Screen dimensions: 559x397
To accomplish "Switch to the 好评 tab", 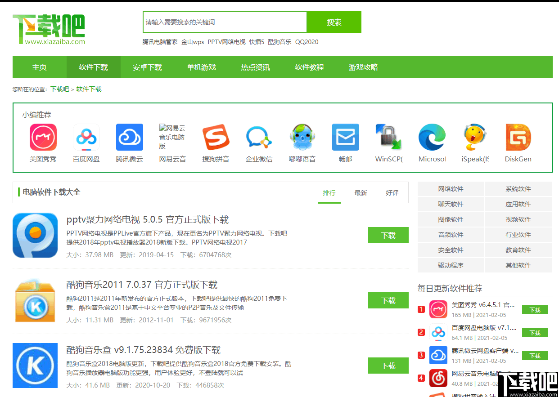I will 392,193.
